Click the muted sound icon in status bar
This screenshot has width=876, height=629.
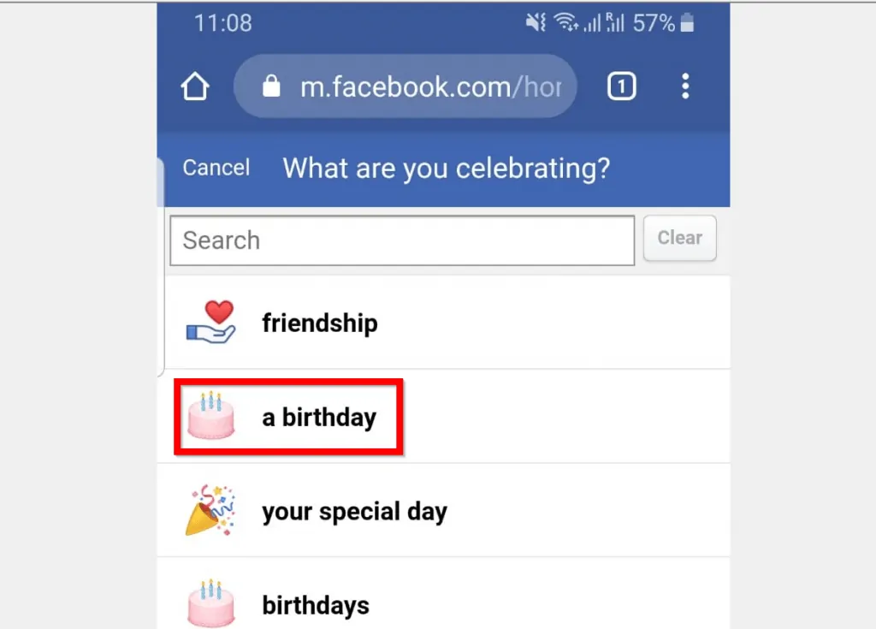point(535,22)
